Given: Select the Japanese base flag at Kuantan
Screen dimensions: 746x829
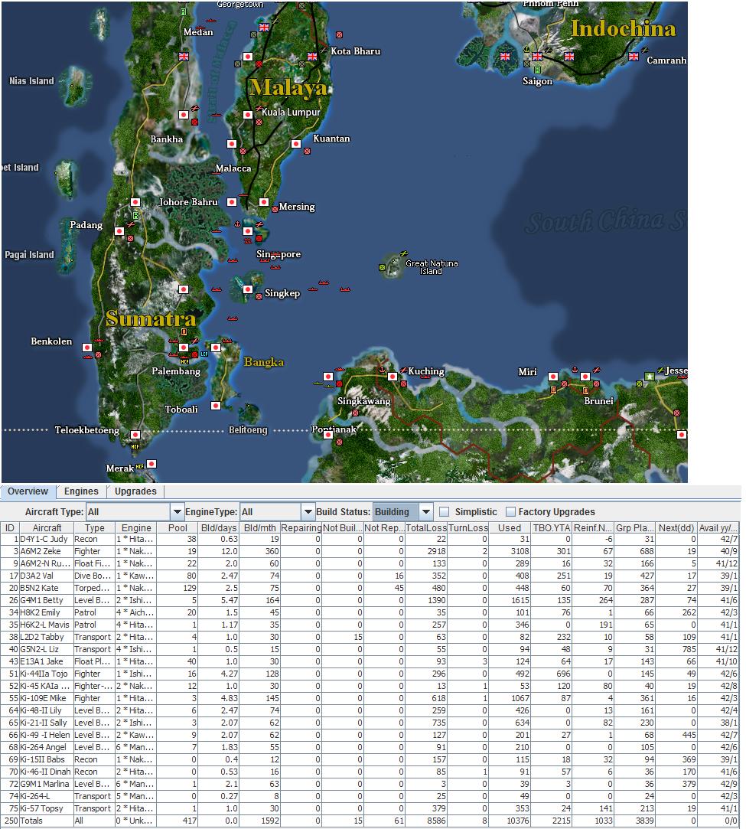Looking at the screenshot, I should pos(296,144).
